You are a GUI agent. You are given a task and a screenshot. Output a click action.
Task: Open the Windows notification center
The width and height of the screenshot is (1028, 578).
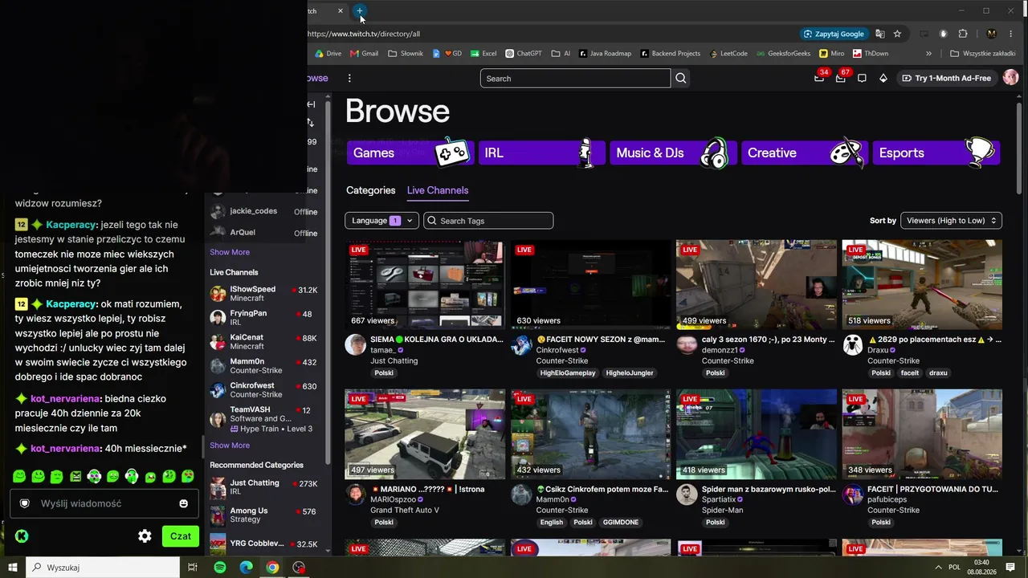1010,568
